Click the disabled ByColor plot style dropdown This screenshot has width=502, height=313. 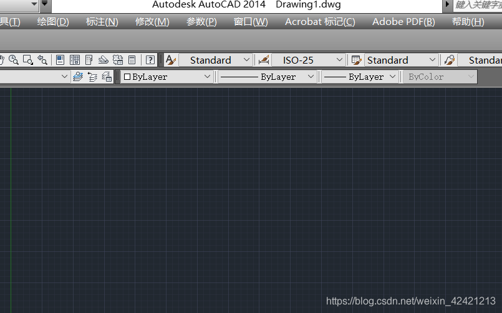(440, 77)
